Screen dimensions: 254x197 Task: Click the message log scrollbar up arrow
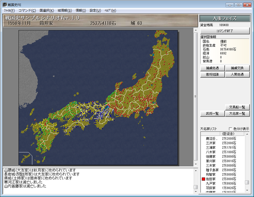pos(196,170)
